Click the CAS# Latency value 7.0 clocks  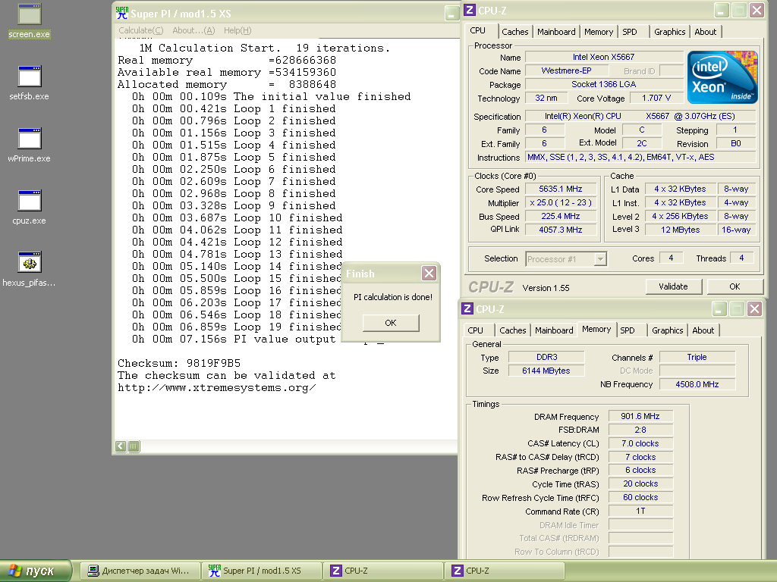click(x=640, y=443)
